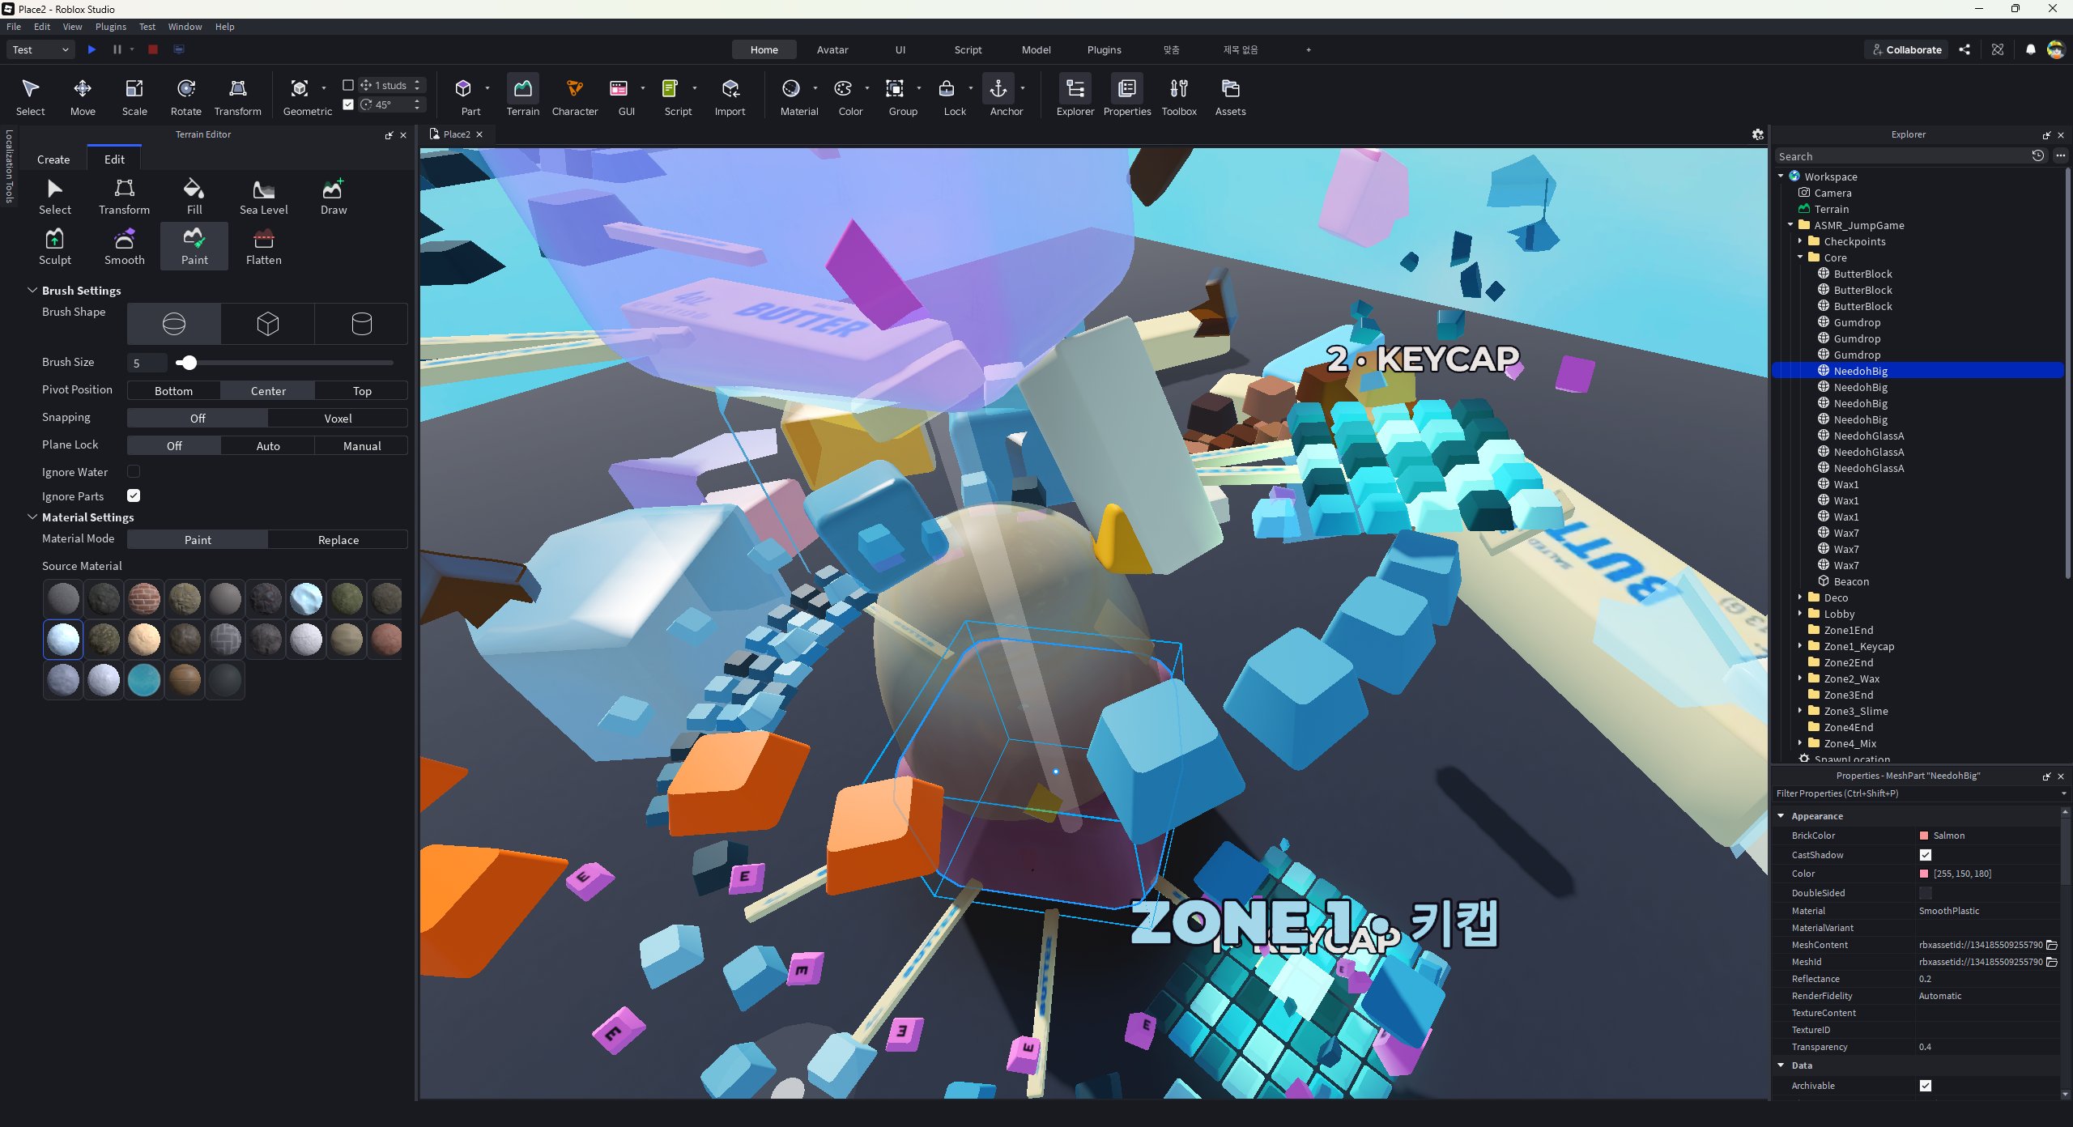Set Plane Lock to Auto
Viewport: 2073px width, 1127px height.
268,446
